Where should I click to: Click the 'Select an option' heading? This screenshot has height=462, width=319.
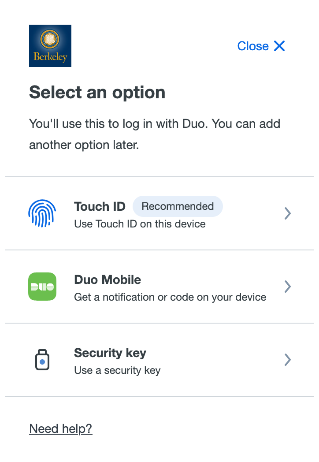[97, 92]
